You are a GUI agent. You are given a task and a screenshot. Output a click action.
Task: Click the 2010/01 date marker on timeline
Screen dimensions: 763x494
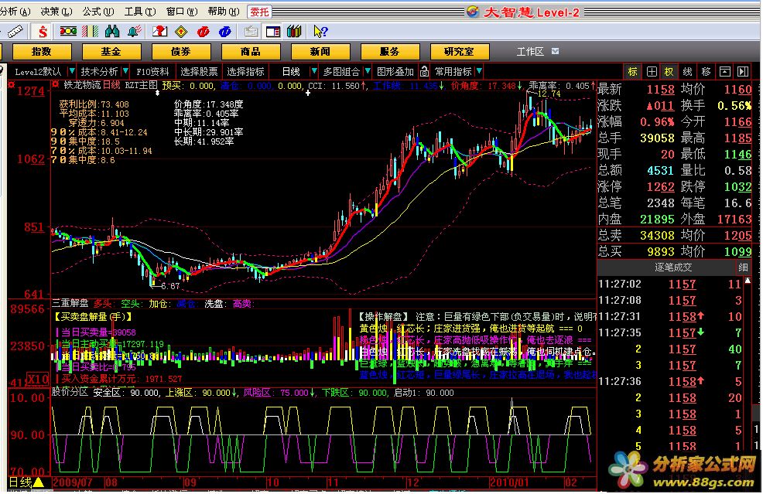(509, 482)
